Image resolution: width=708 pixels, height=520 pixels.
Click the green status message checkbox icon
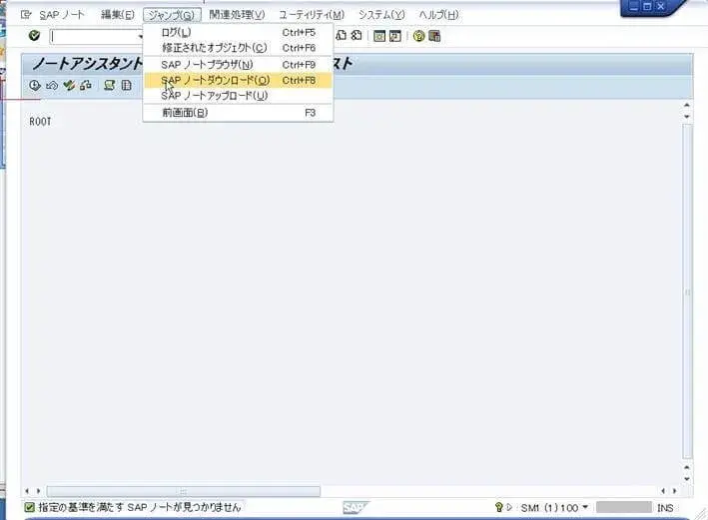point(29,507)
